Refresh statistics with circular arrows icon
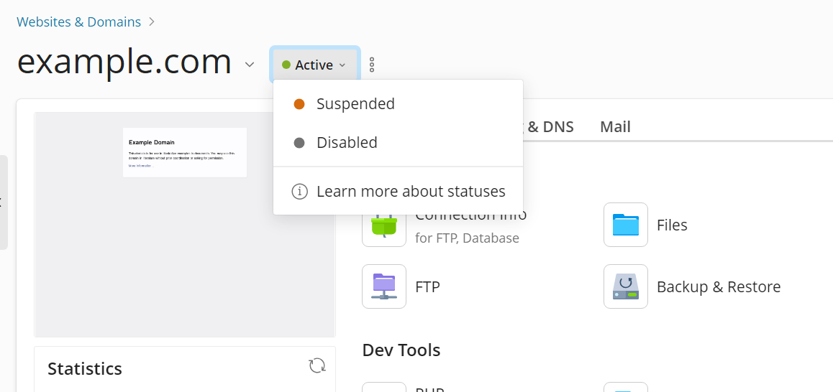Screen dimensions: 833x392 pyautogui.click(x=317, y=365)
